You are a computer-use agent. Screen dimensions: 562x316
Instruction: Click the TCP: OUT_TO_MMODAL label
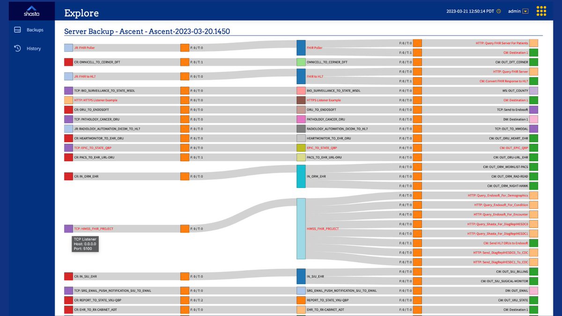click(x=511, y=129)
